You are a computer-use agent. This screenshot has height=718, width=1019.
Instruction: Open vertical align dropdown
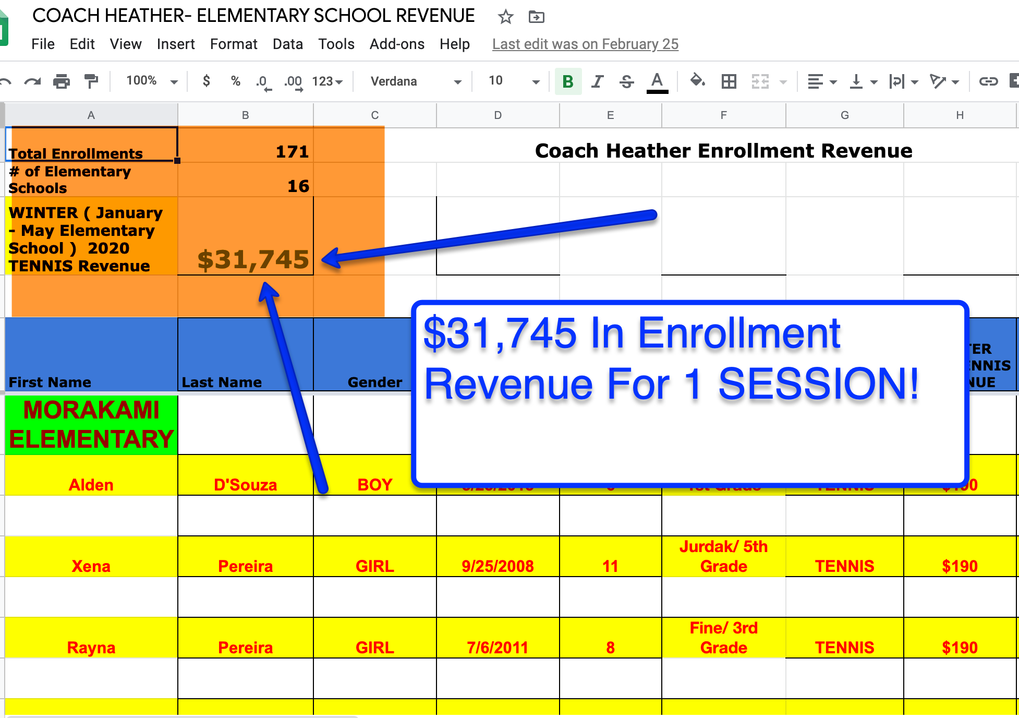point(863,81)
